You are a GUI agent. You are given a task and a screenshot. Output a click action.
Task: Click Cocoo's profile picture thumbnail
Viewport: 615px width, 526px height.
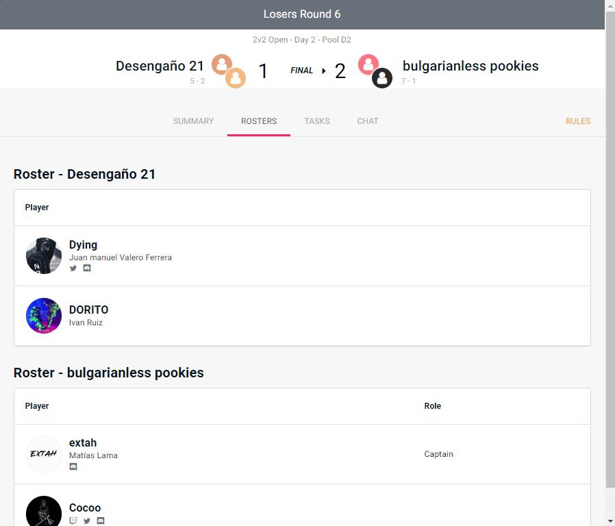(44, 511)
